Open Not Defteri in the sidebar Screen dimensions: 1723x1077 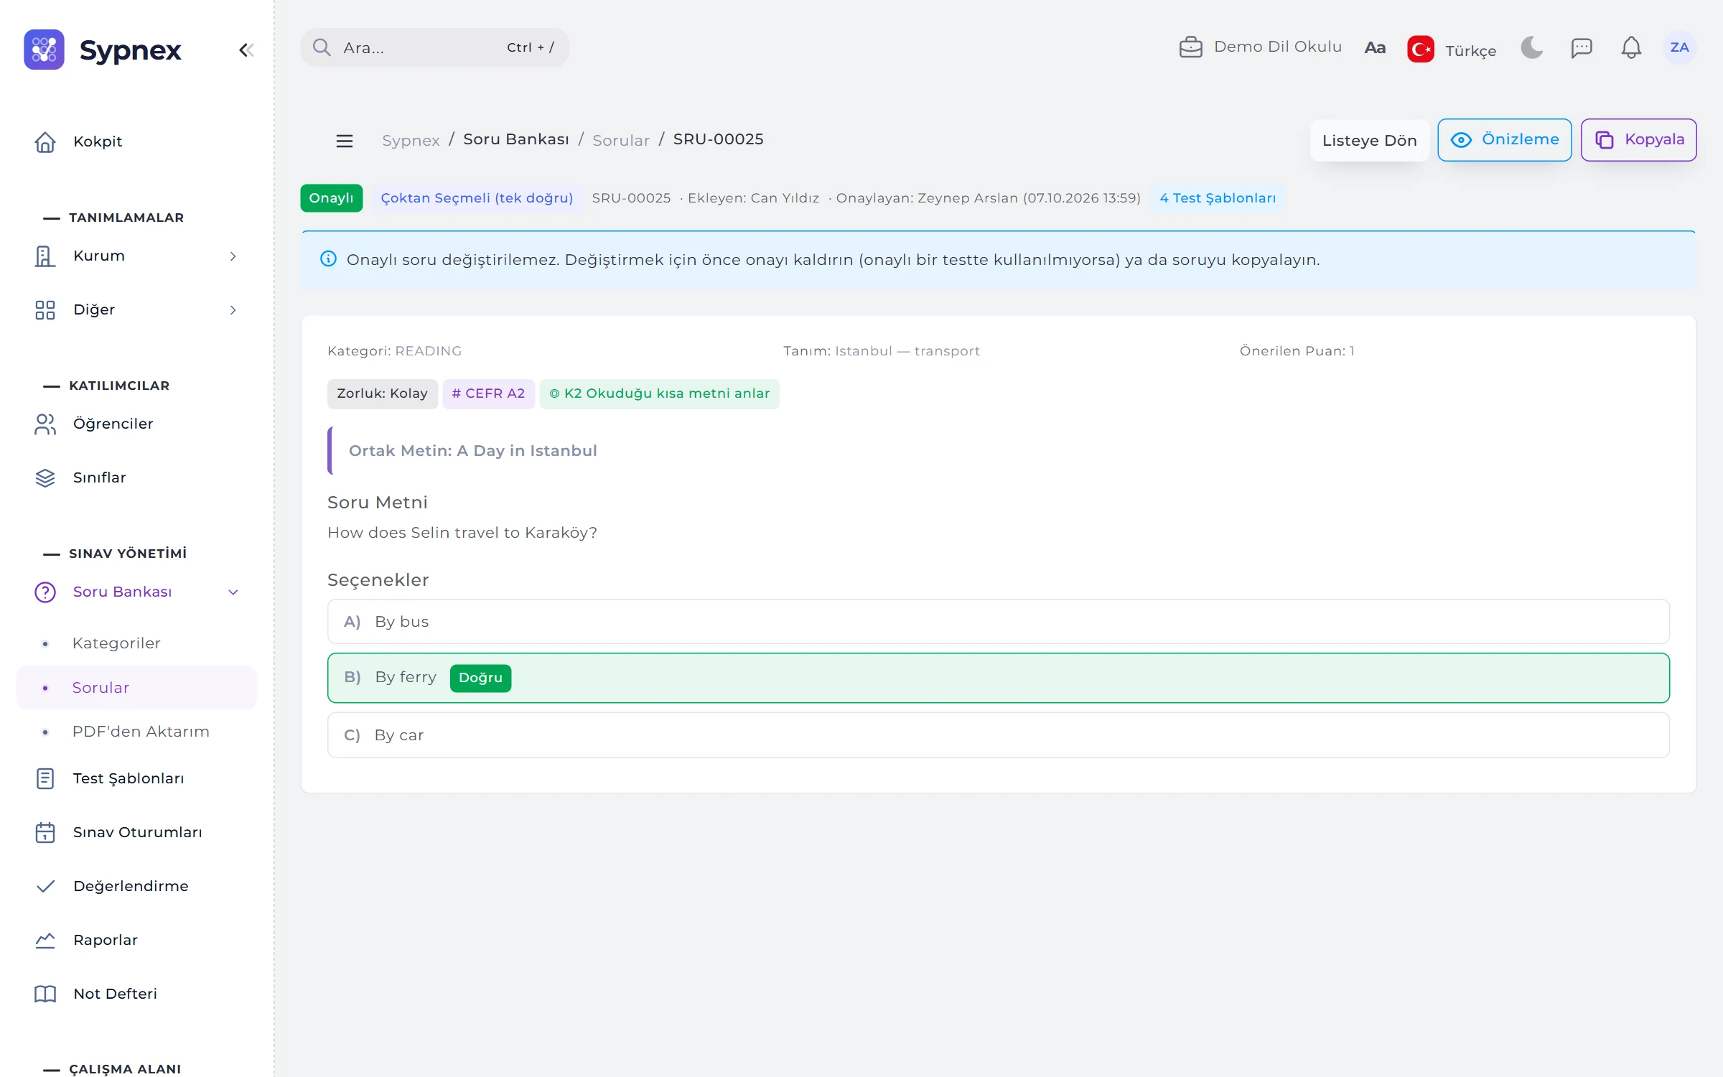pyautogui.click(x=136, y=994)
